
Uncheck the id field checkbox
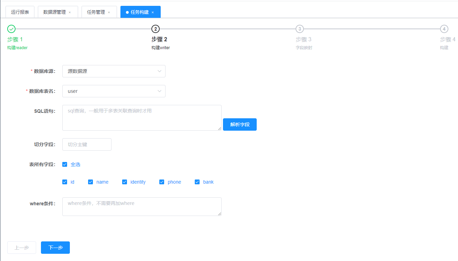pyautogui.click(x=65, y=182)
